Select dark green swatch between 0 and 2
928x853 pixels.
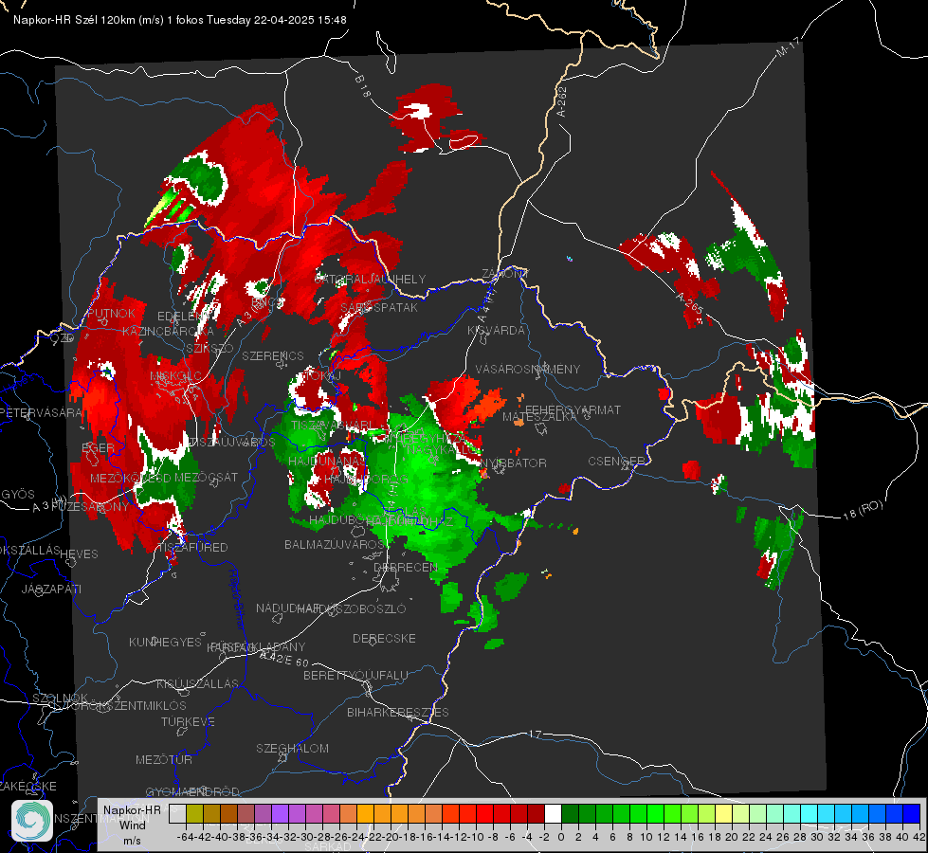point(570,814)
